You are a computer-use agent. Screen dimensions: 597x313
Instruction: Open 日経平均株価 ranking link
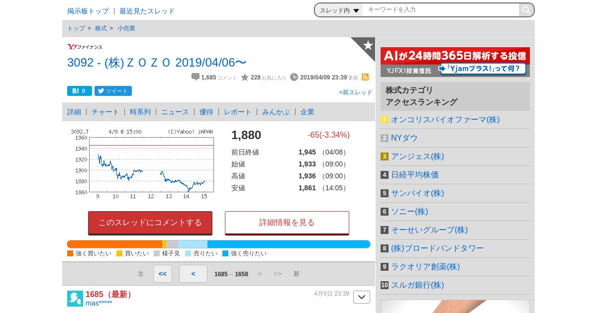click(x=415, y=175)
